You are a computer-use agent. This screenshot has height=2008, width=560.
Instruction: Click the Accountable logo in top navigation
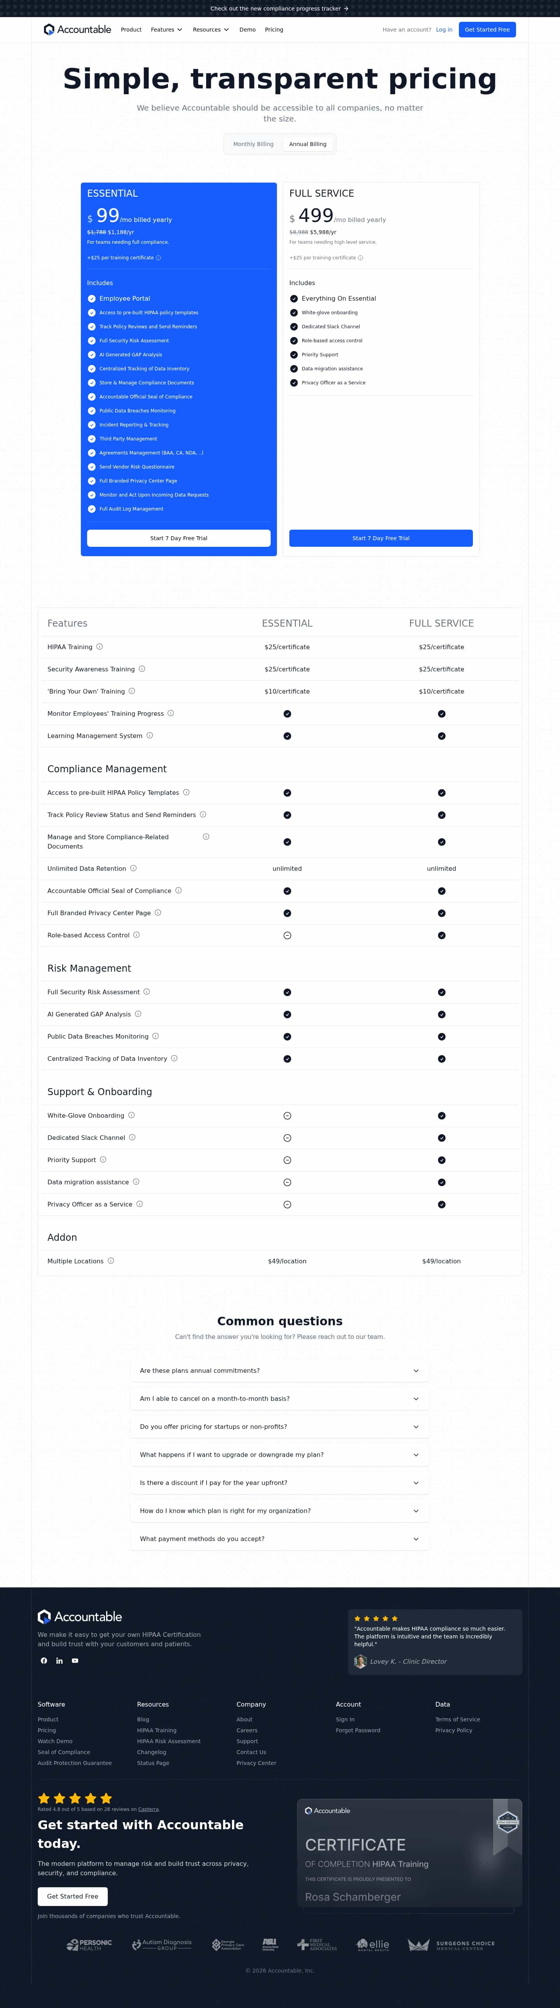(x=77, y=30)
